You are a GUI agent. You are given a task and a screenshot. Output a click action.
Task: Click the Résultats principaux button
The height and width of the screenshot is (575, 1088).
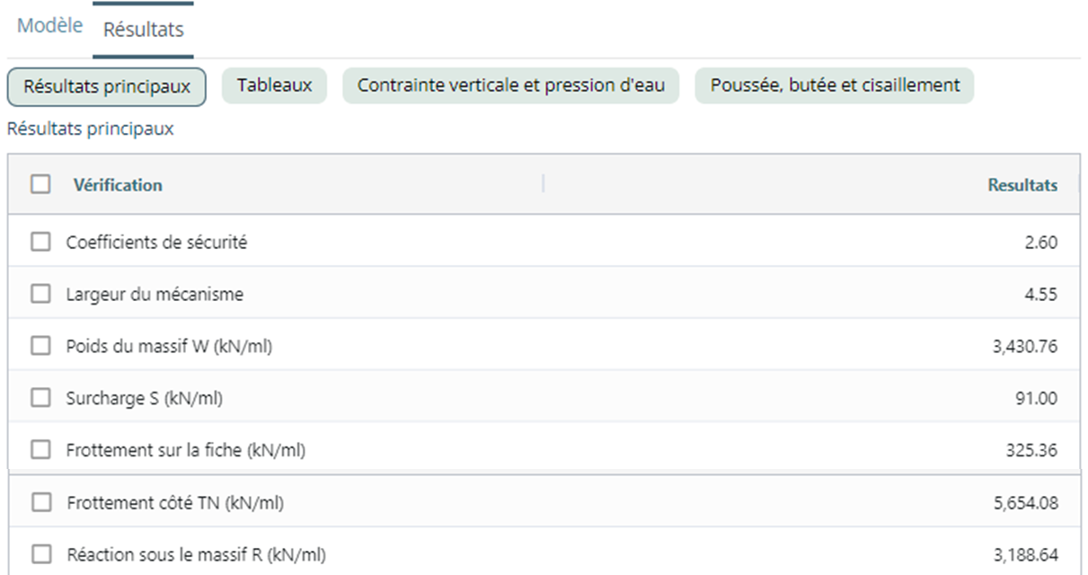pos(107,86)
